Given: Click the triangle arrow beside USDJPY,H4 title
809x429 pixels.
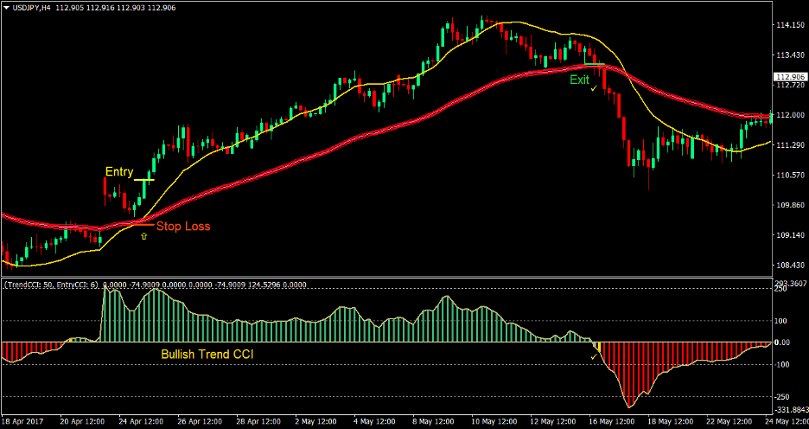Looking at the screenshot, I should tap(7, 7).
